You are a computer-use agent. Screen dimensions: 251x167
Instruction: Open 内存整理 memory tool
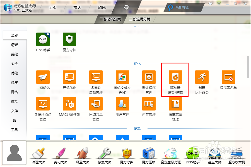coord(149,104)
